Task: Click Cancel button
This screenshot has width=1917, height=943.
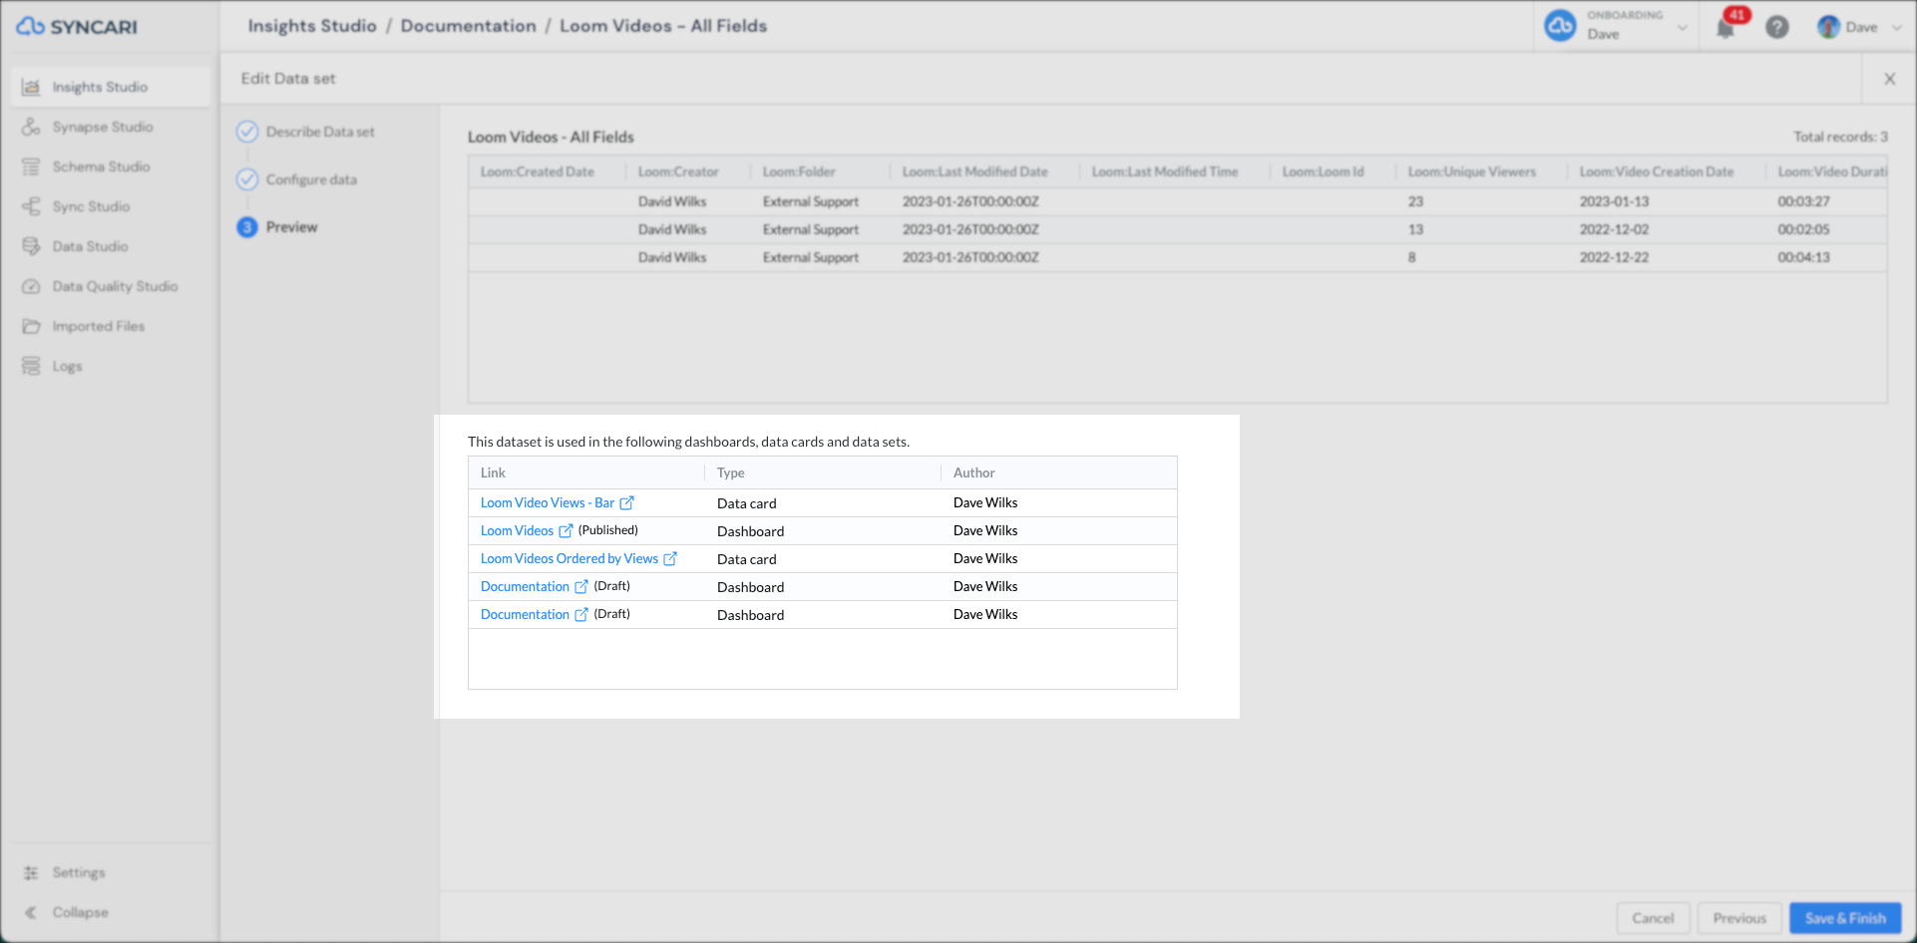Action: 1653,918
